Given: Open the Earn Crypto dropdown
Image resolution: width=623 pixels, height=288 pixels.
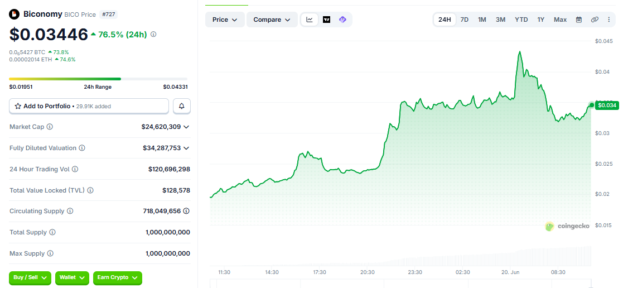Looking at the screenshot, I should point(117,277).
